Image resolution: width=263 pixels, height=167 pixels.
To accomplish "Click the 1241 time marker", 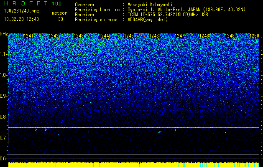I will click(29, 36).
